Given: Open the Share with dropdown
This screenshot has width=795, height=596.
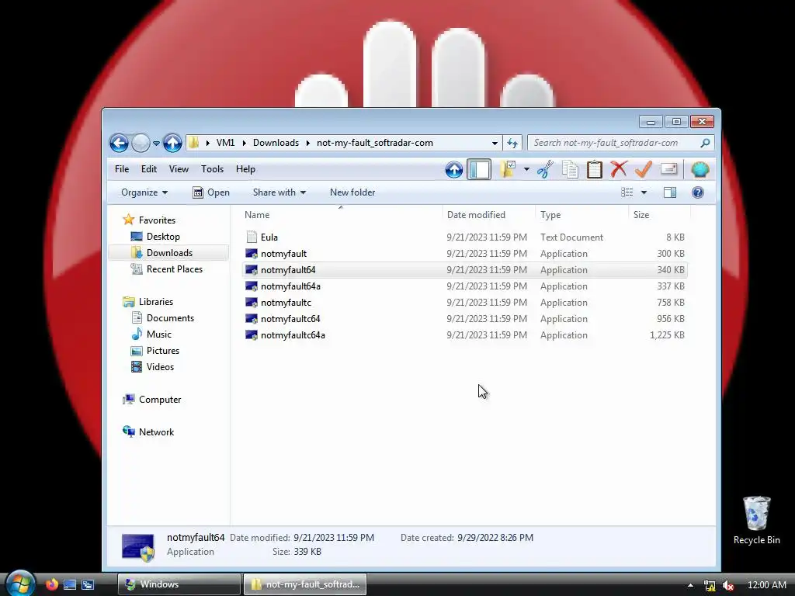Looking at the screenshot, I should 279,192.
